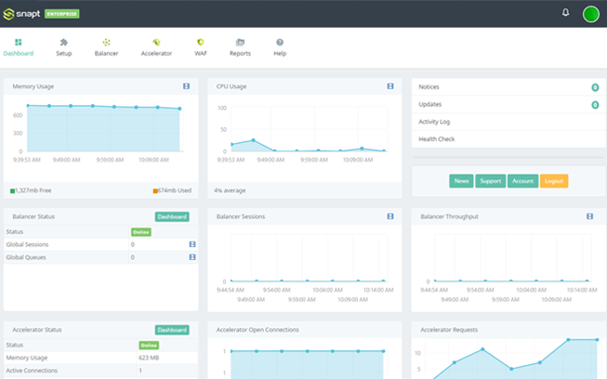Click the Balancer Throughput panel icon
Screen dimensions: 607x379
coord(589,216)
